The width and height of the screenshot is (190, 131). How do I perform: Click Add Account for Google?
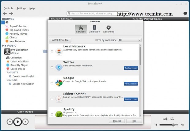click(131, 84)
